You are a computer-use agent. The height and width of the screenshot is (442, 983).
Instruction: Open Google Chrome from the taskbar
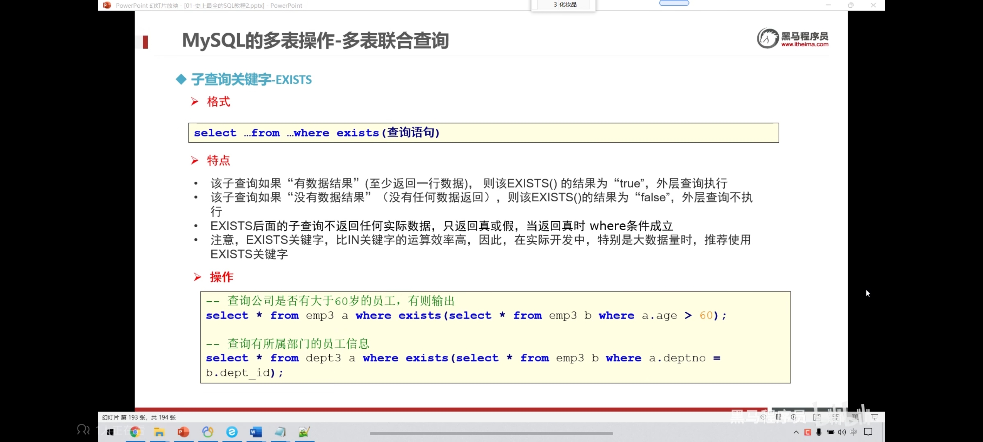(135, 432)
